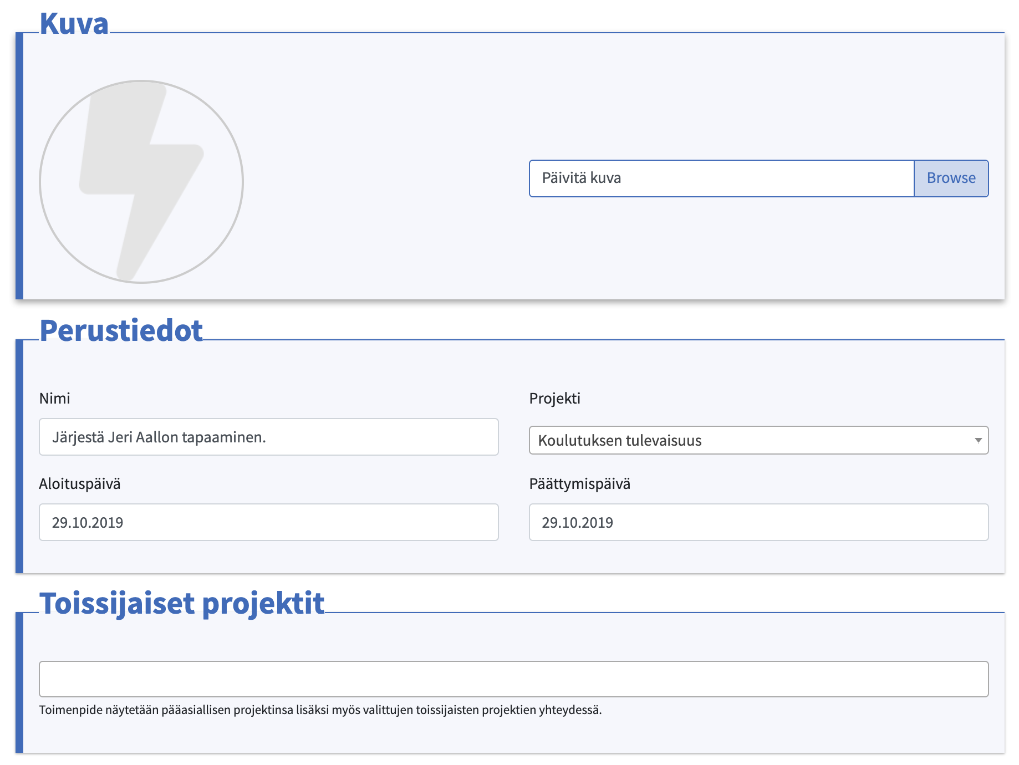1019x765 pixels.
Task: Click the Browse button
Action: [x=951, y=178]
